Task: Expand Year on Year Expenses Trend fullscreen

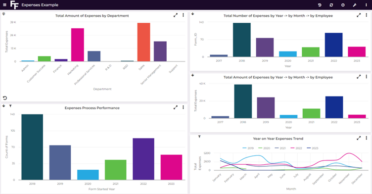Action: tap(359, 138)
